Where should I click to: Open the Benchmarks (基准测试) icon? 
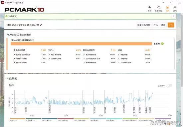tap(159, 7)
